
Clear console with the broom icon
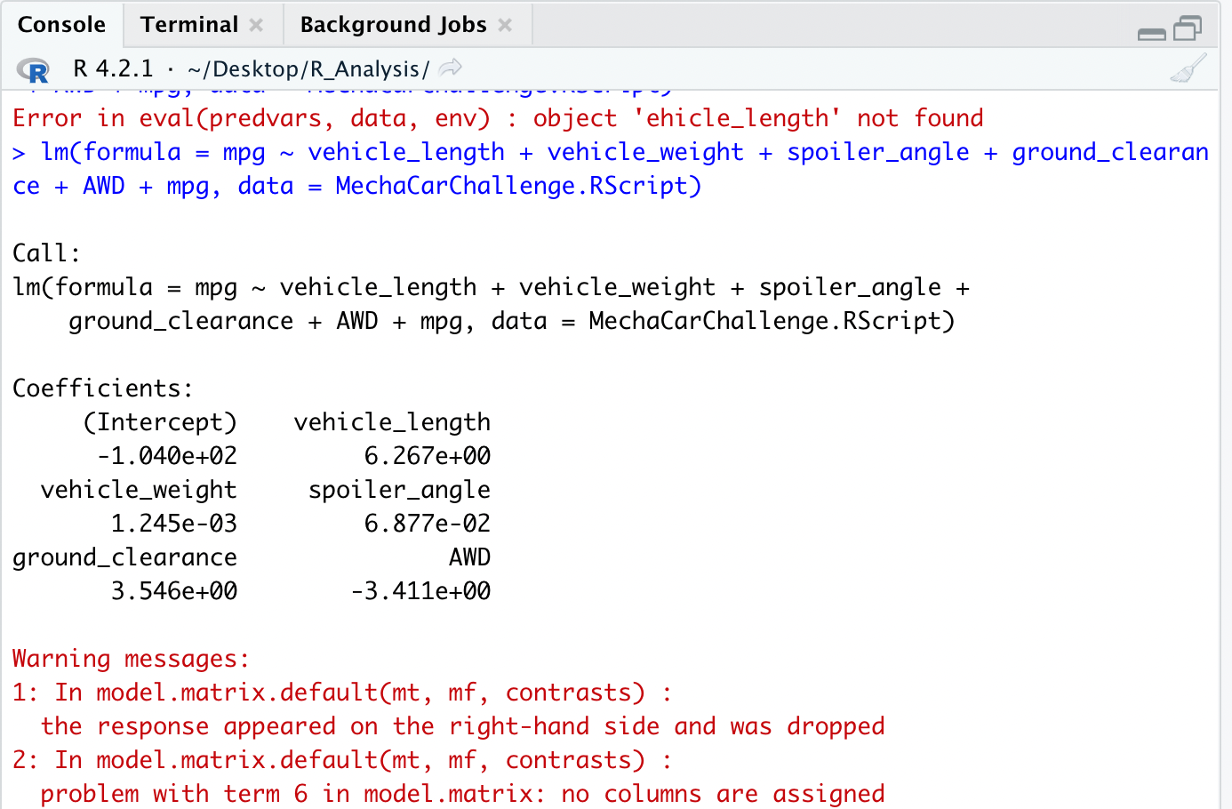(x=1188, y=68)
